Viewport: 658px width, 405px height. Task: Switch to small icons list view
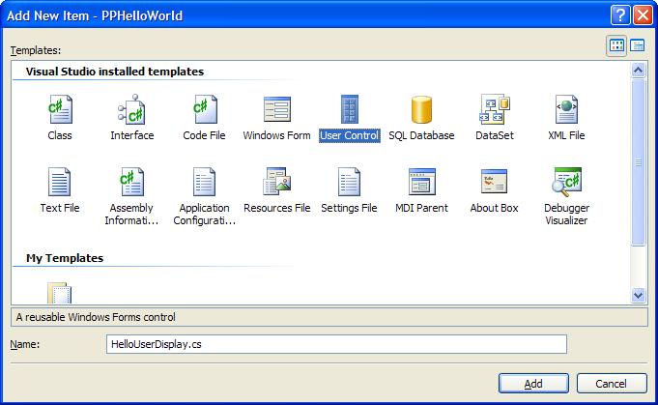(x=637, y=45)
